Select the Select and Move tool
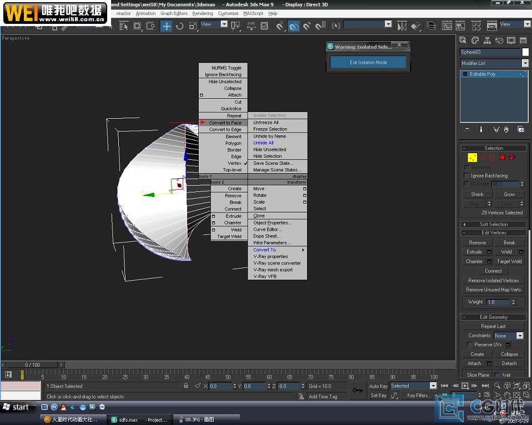 166,26
